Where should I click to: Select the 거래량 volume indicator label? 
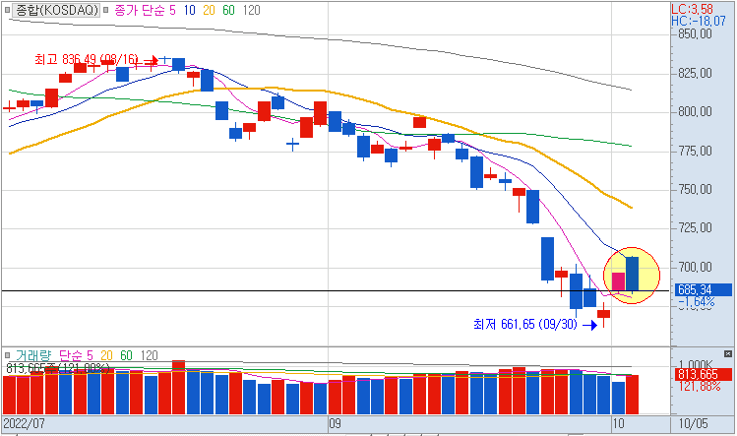(32, 355)
